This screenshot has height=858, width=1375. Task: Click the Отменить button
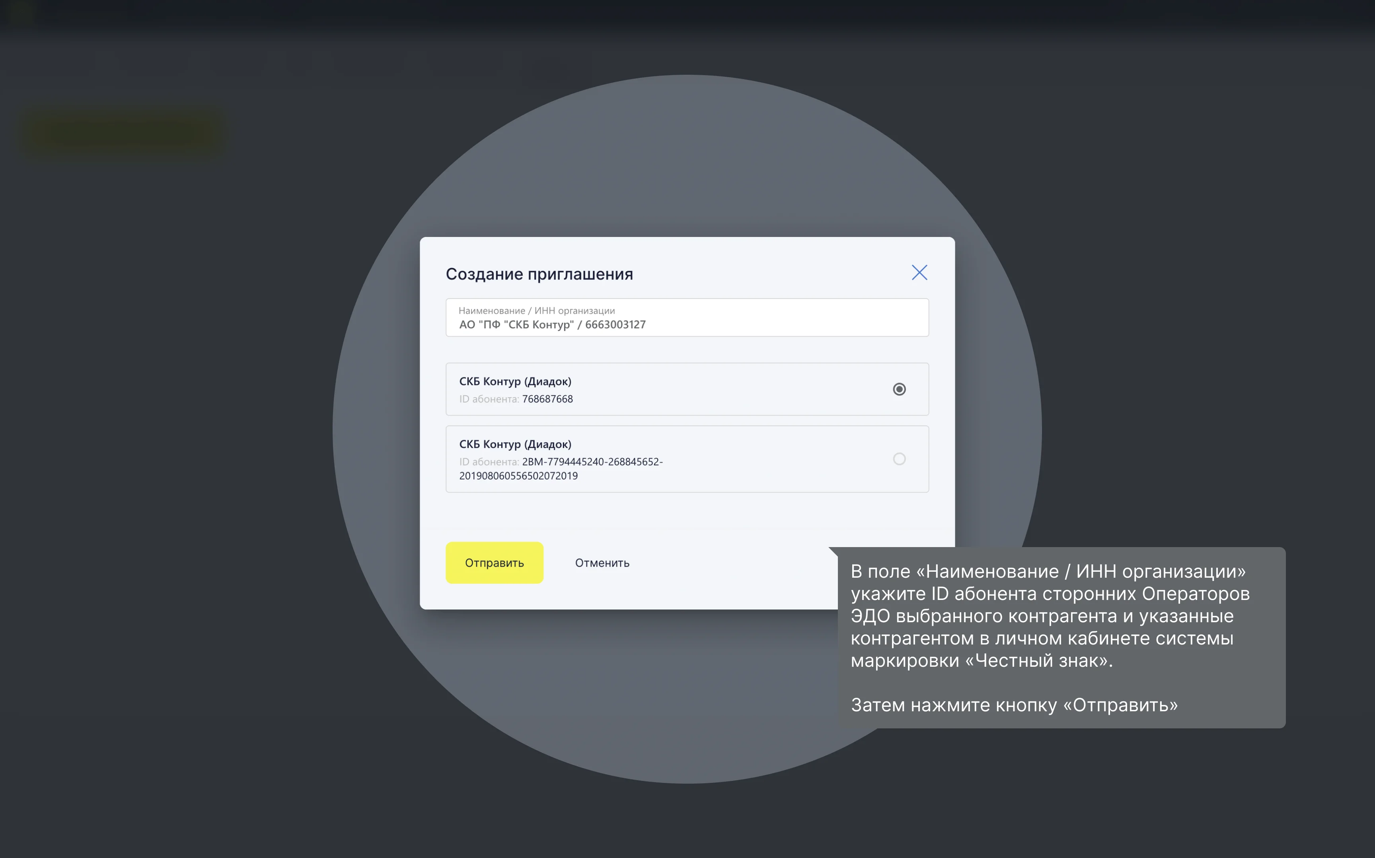click(x=602, y=563)
